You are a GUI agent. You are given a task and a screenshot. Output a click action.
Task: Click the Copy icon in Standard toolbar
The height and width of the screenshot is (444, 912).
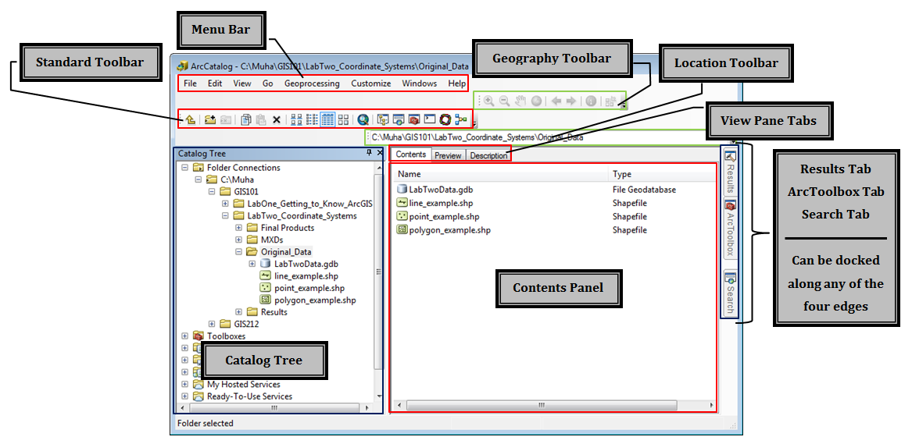pos(246,119)
